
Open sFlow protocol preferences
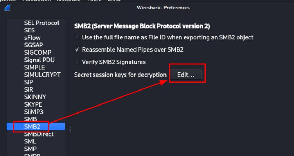pos(36,38)
